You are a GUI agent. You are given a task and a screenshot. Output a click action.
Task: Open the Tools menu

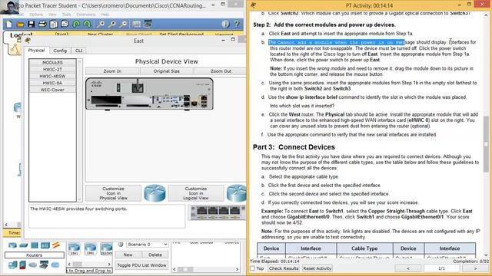pos(67,15)
